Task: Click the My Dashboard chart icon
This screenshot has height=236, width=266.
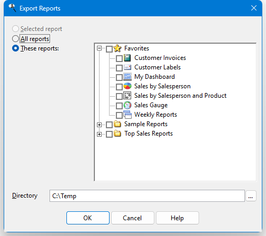Action: (127, 77)
